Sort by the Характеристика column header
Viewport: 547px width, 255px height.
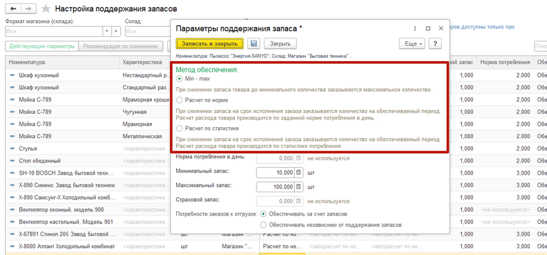(145, 62)
